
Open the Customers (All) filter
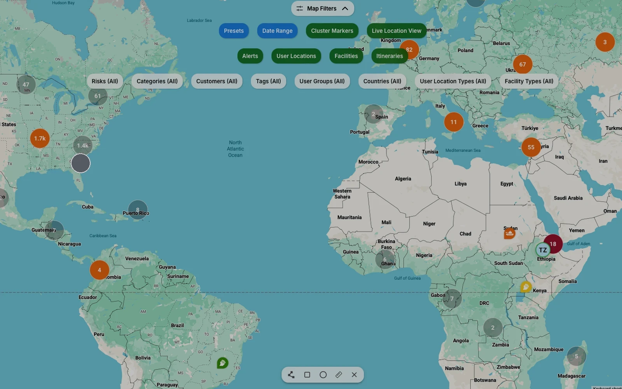point(217,81)
